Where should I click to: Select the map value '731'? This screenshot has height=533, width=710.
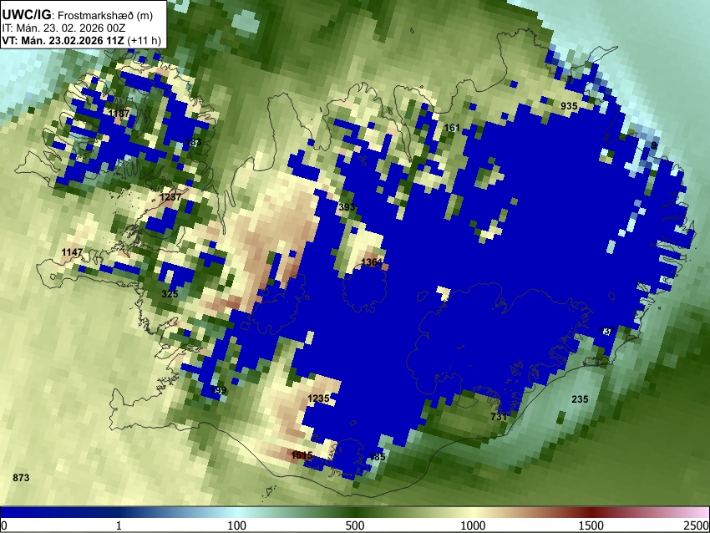(499, 416)
